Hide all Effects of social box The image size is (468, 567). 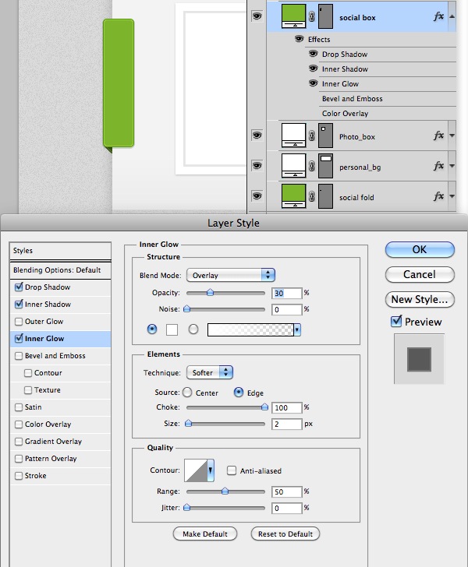(x=299, y=39)
